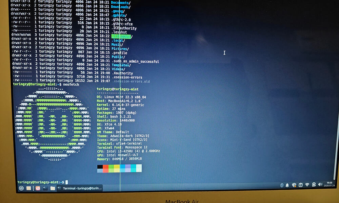Viewport: 339px width, 203px height.
Task: Click the .gphoto/ directory entry
Action: point(119,15)
